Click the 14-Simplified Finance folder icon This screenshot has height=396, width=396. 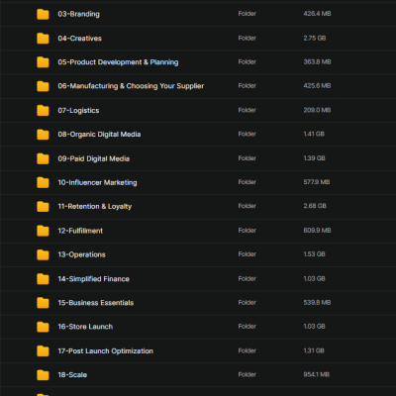pos(43,279)
